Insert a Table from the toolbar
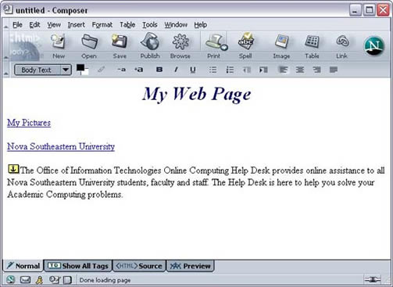The image size is (393, 287). (312, 45)
